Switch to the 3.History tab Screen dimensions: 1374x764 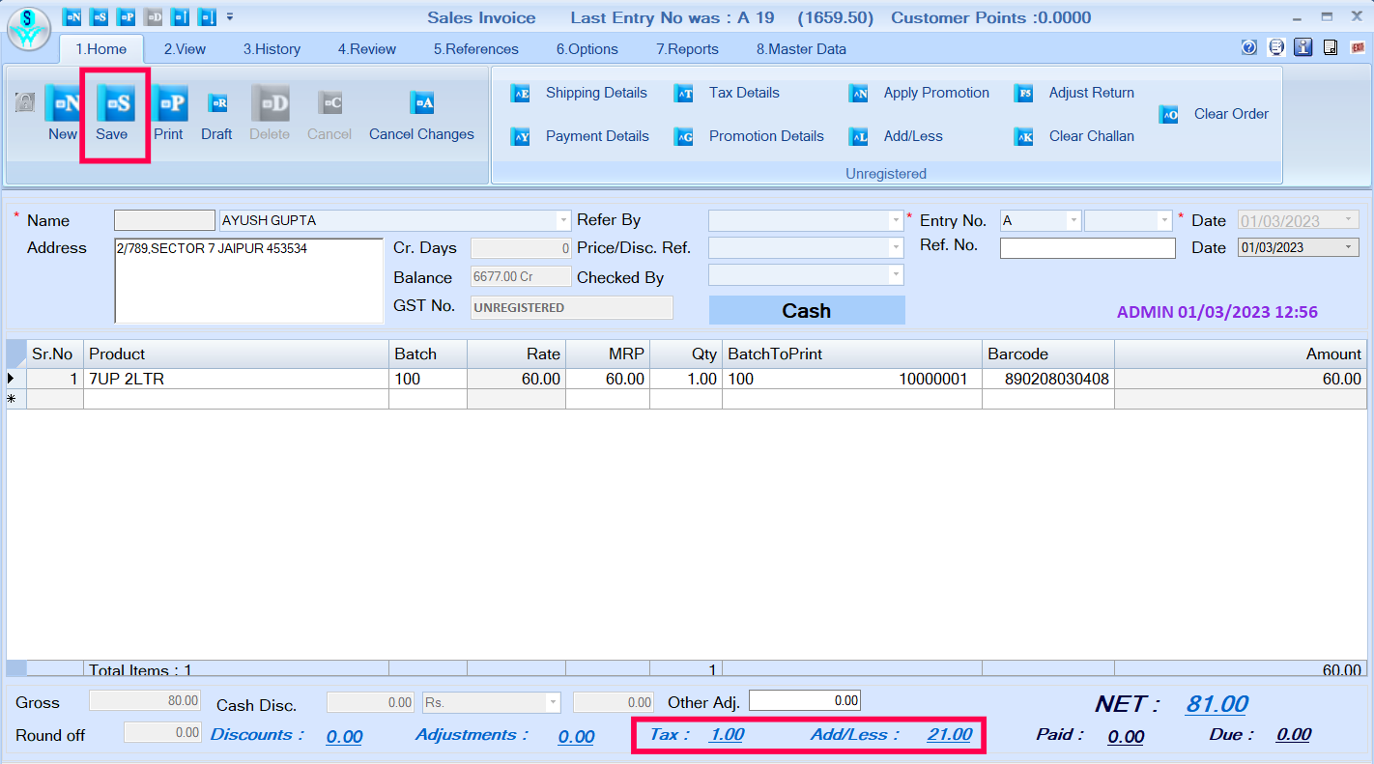pos(272,49)
